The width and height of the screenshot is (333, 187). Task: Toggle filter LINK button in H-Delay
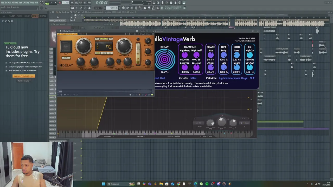pyautogui.click(x=118, y=62)
